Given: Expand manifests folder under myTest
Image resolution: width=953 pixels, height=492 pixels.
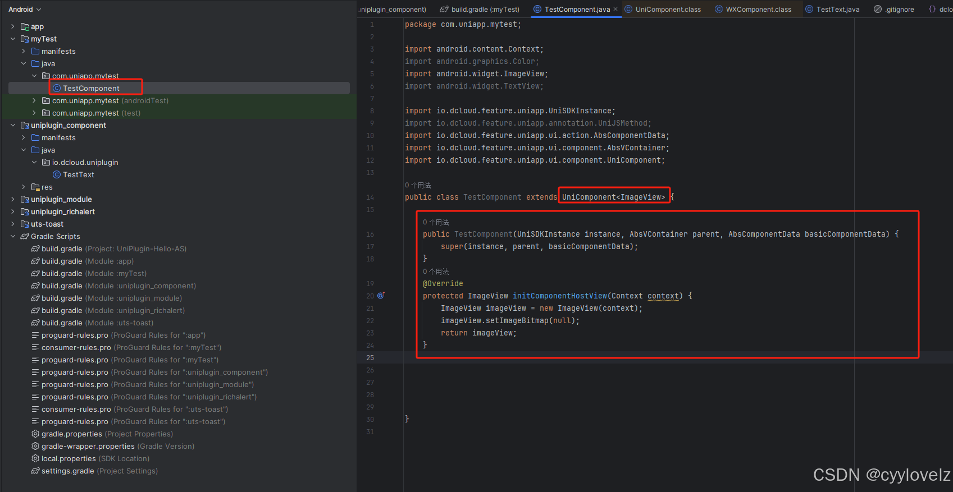Looking at the screenshot, I should [x=24, y=51].
